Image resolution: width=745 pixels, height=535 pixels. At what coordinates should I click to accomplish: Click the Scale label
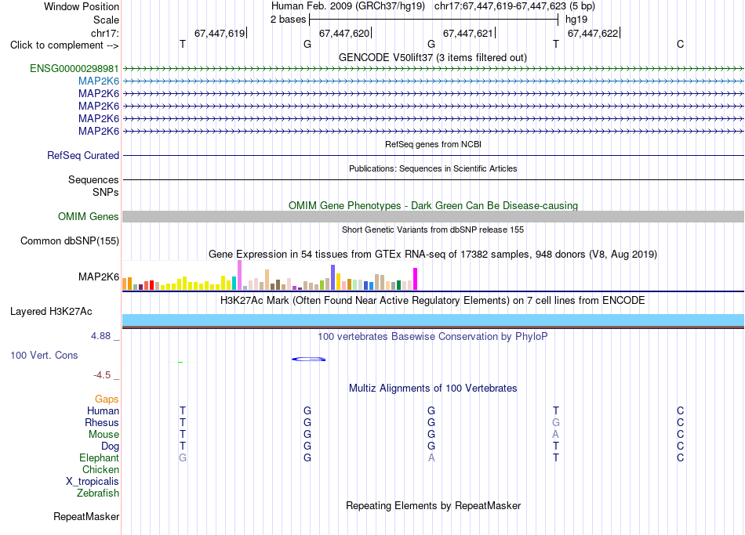tap(106, 20)
